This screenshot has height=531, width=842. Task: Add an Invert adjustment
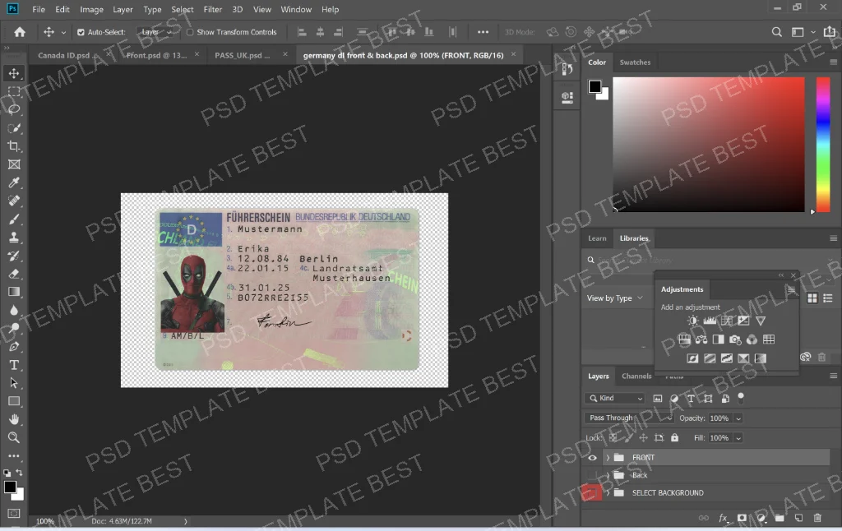(692, 358)
